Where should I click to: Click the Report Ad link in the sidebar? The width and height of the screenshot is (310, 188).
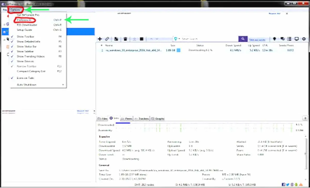pyautogui.click(x=83, y=111)
